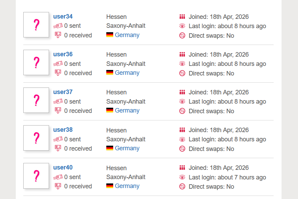Viewport: 298px width, 199px height.
Task: Click the last login eye icon for user38
Action: click(x=182, y=139)
